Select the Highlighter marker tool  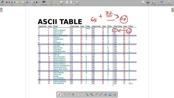[69, 94]
